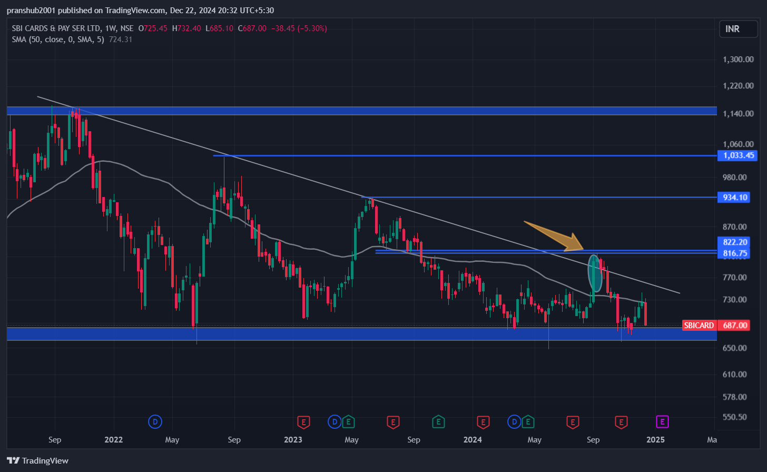The height and width of the screenshot is (472, 767).
Task: Click the 822.20 horizontal line price label
Action: [x=734, y=242]
